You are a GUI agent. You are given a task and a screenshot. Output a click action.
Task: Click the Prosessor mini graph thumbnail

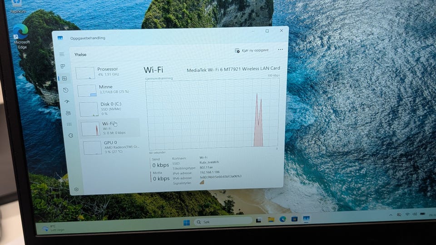85,73
